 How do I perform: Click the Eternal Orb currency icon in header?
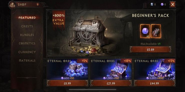point(162,4)
